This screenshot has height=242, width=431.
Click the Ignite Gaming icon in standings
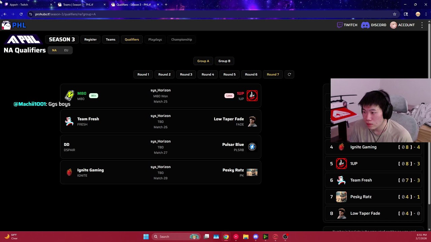(x=341, y=147)
